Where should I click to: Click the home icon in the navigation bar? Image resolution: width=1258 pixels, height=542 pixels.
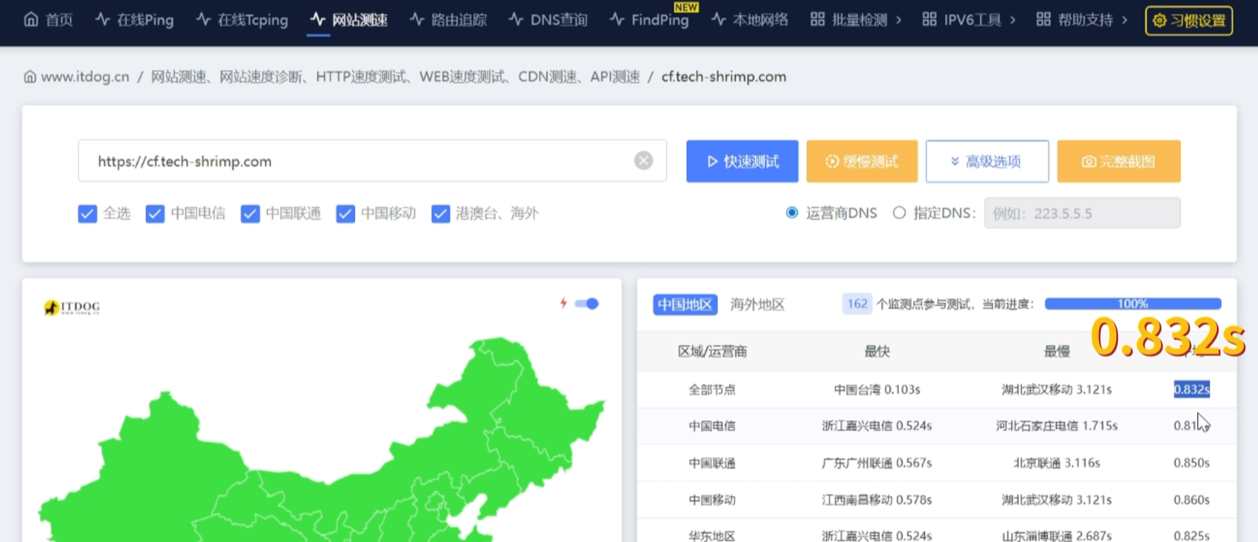point(31,20)
